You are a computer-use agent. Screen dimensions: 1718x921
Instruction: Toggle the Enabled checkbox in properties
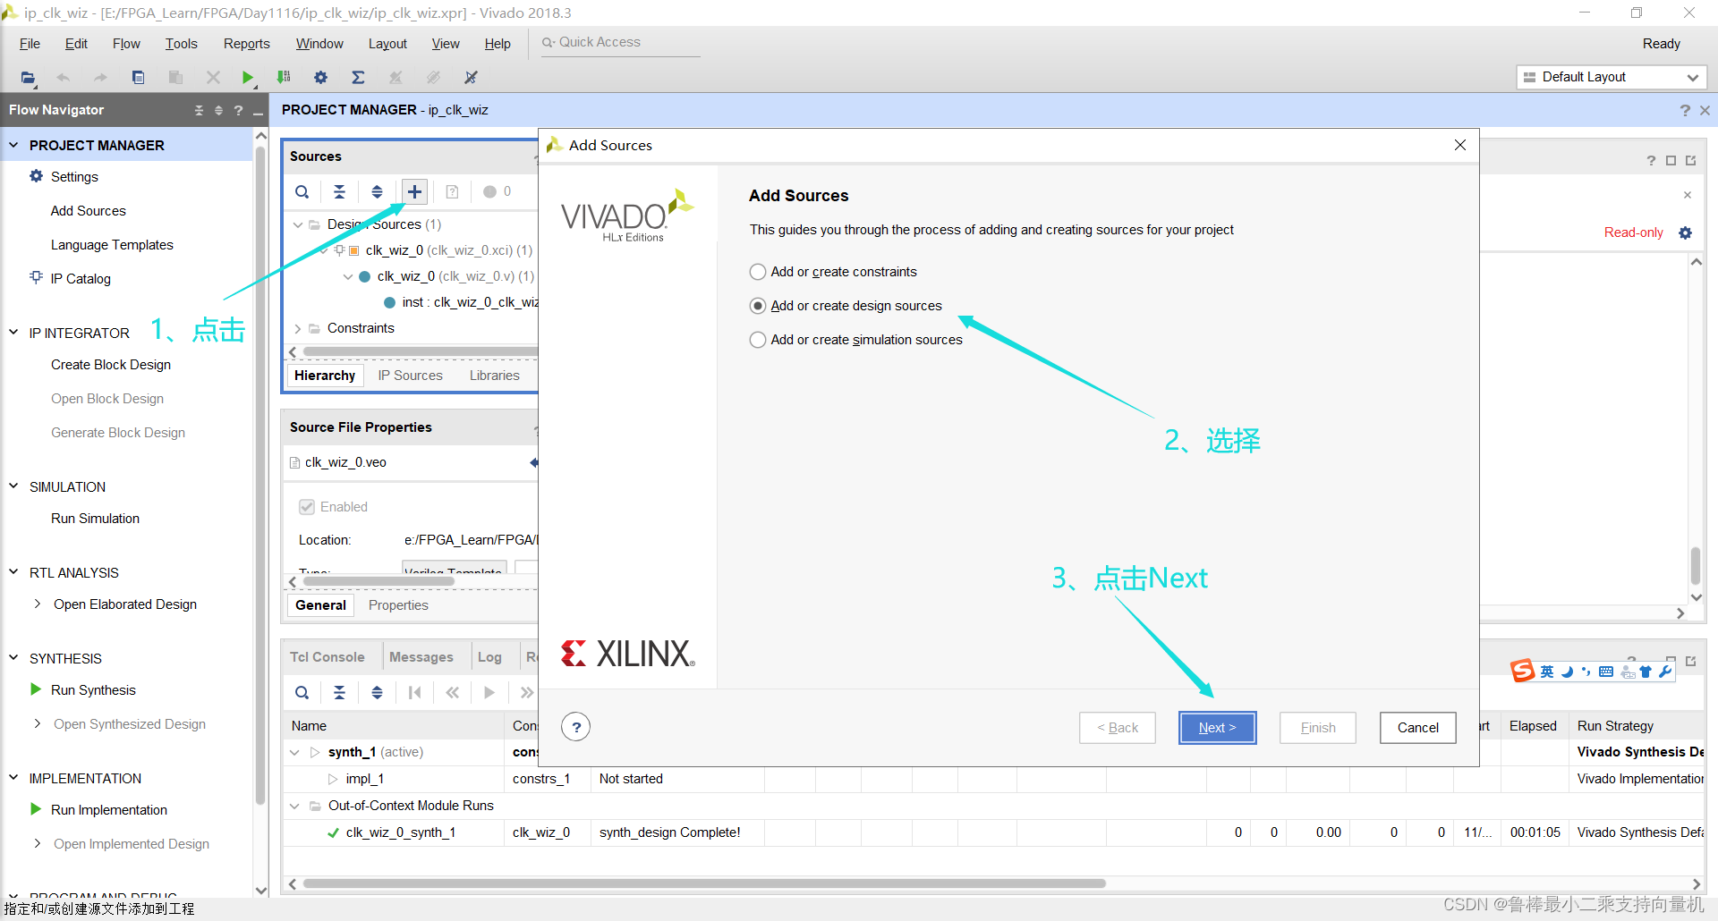pos(307,507)
